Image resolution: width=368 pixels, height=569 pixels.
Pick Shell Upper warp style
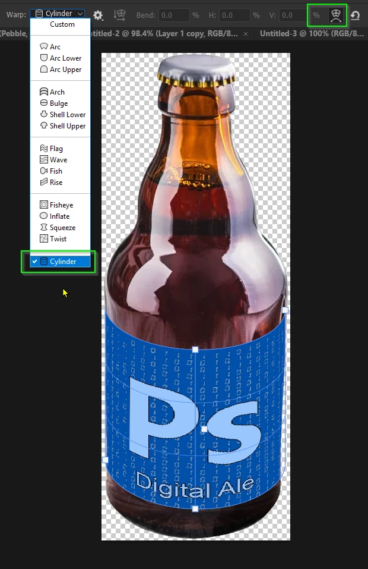pos(60,125)
